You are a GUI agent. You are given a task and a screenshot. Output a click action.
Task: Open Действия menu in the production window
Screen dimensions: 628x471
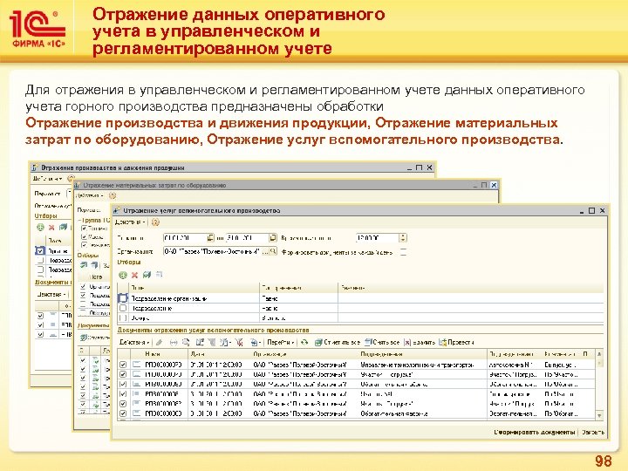[x=48, y=178]
